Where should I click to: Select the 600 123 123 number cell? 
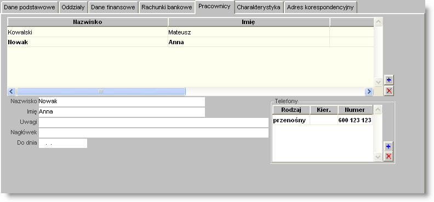coord(355,120)
